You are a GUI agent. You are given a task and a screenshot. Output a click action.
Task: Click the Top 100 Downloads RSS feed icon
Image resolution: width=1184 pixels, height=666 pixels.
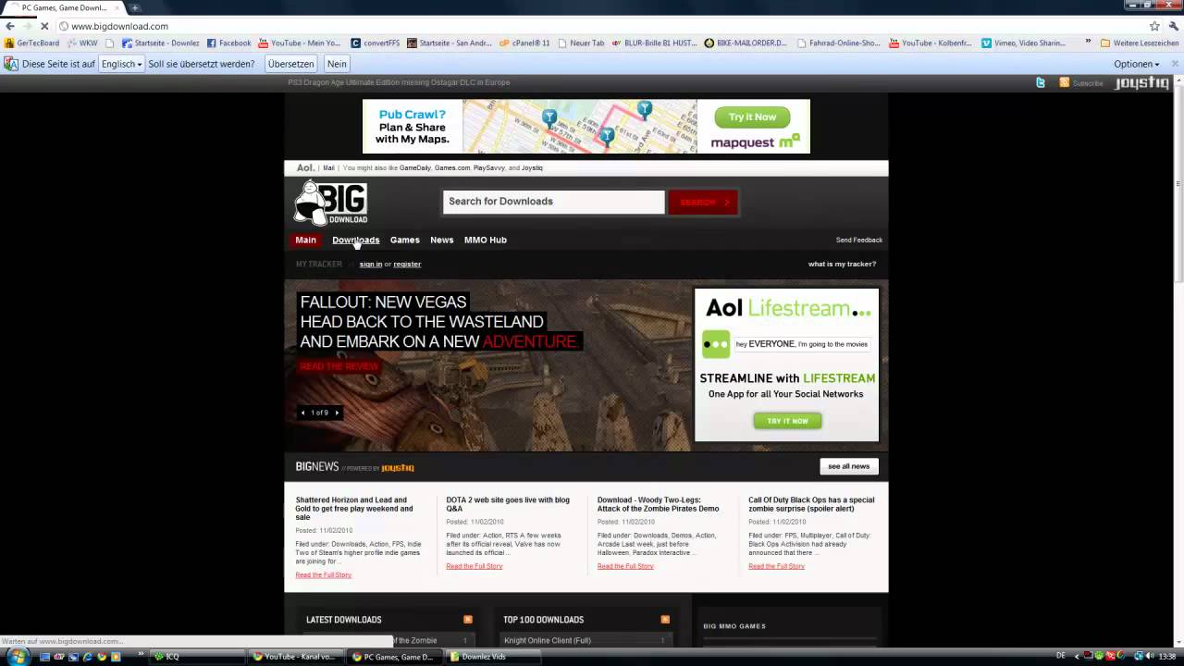665,619
